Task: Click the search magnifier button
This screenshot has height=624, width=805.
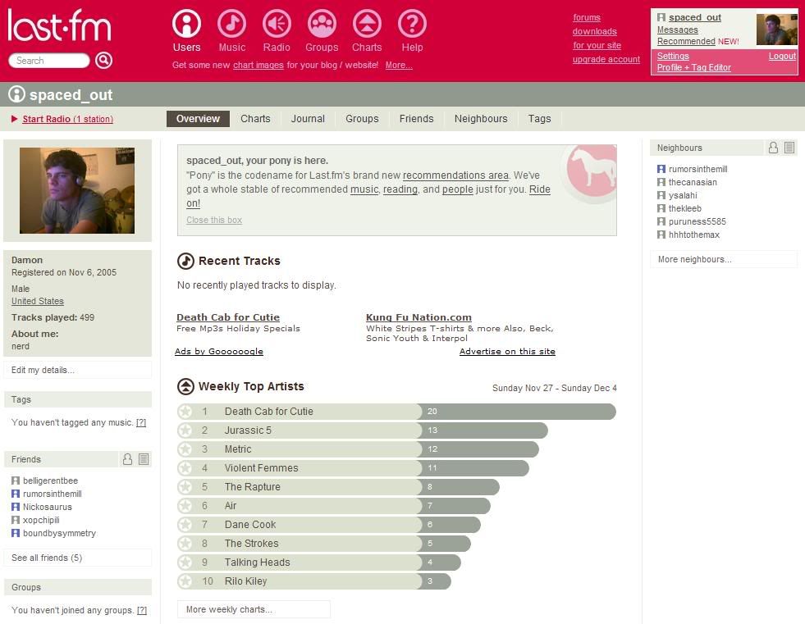Action: point(103,60)
